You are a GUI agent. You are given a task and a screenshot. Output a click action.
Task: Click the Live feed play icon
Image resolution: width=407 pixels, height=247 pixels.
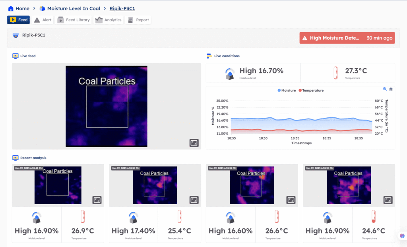[15, 56]
